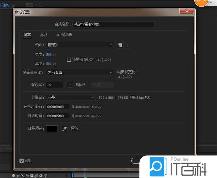Click the 合成名称 name field
Viewport: 217px width, 178px height.
[x=113, y=24]
